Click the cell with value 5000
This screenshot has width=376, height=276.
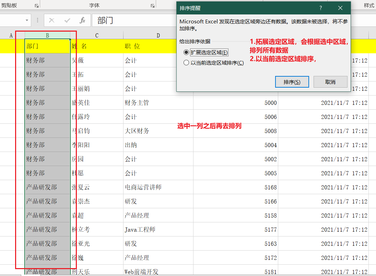tap(236, 103)
